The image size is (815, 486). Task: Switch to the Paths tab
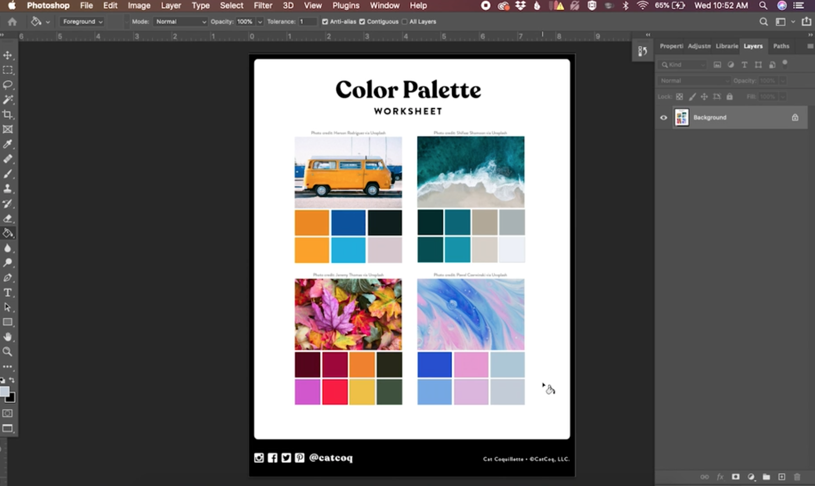point(781,46)
